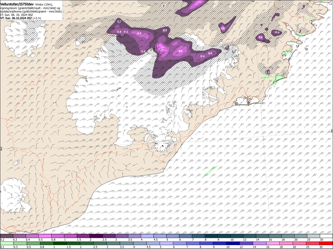Click the brightest pink precipitation core on the map
333x249 pixels.
click(x=161, y=48)
